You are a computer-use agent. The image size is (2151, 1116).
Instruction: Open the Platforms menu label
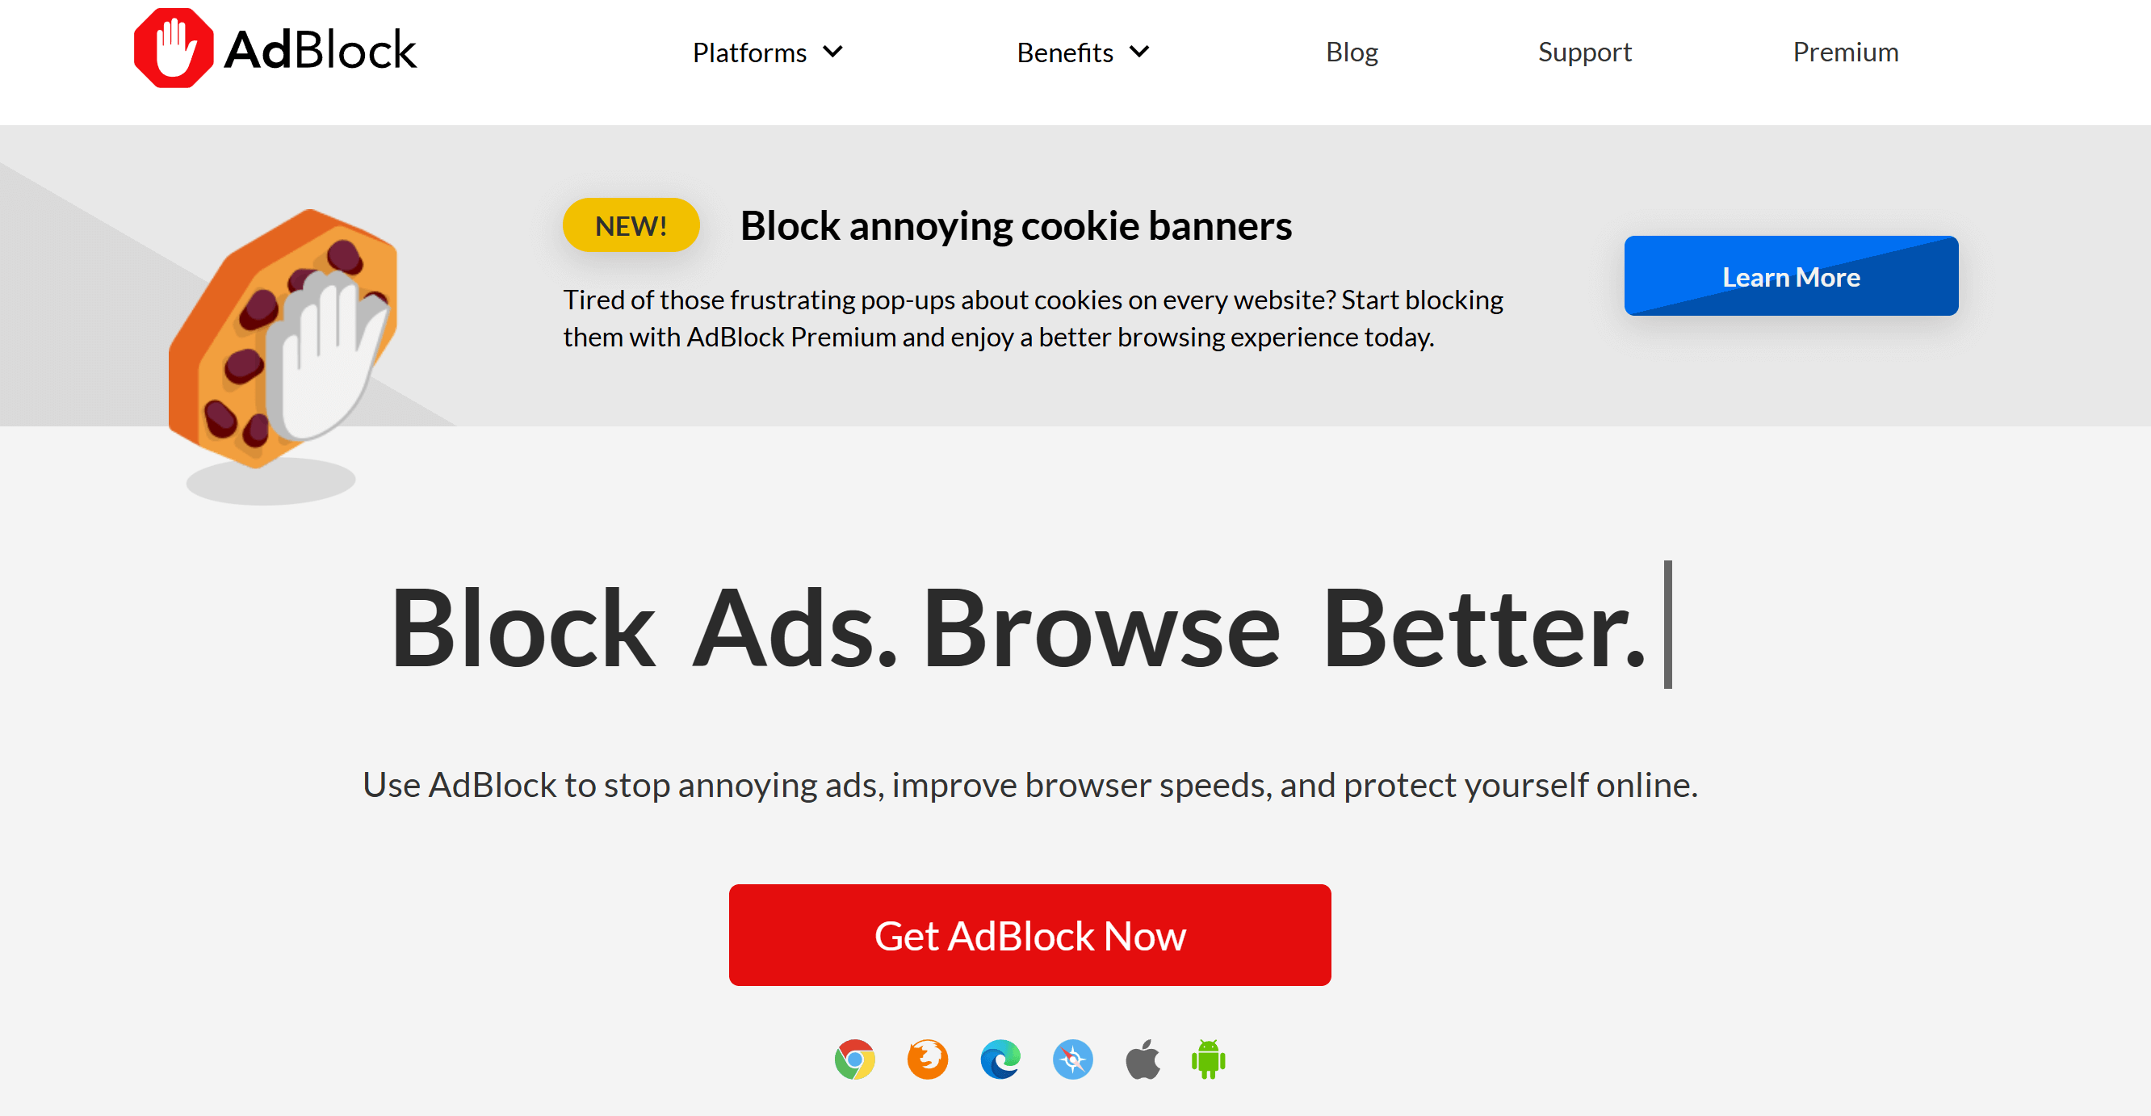coord(749,52)
